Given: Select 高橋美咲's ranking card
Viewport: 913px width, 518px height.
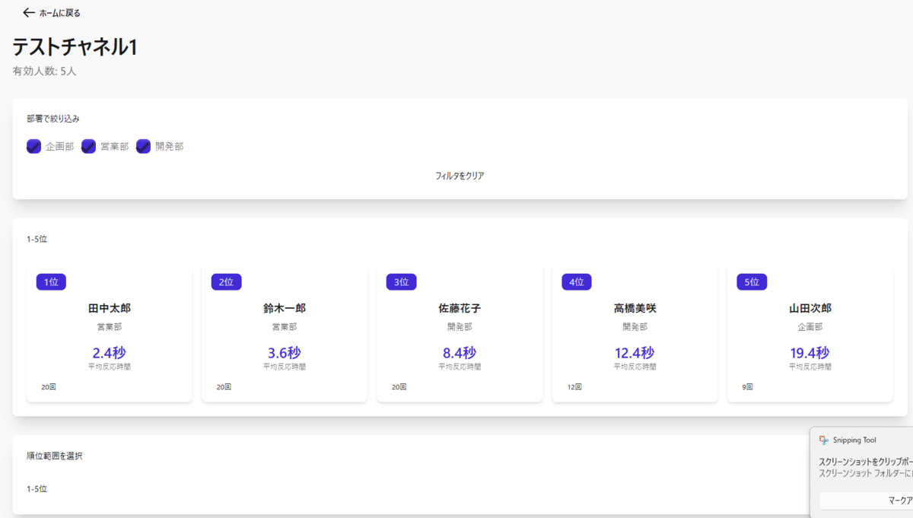Looking at the screenshot, I should point(635,334).
